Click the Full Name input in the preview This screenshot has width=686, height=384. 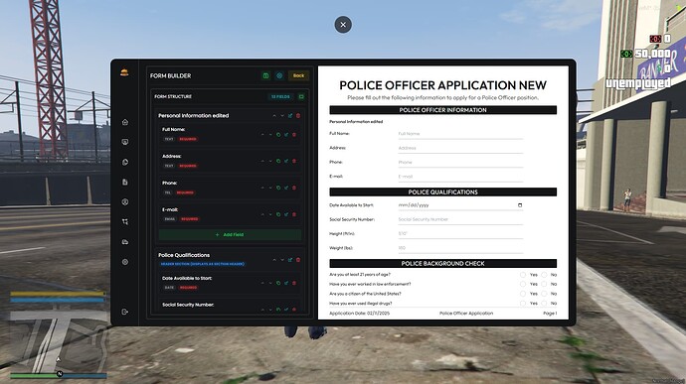[x=460, y=134]
